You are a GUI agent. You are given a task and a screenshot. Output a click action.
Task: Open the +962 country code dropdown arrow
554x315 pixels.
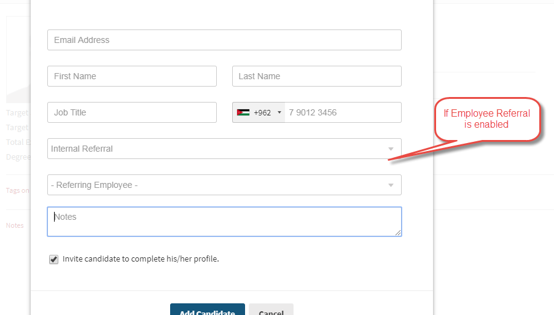point(279,112)
